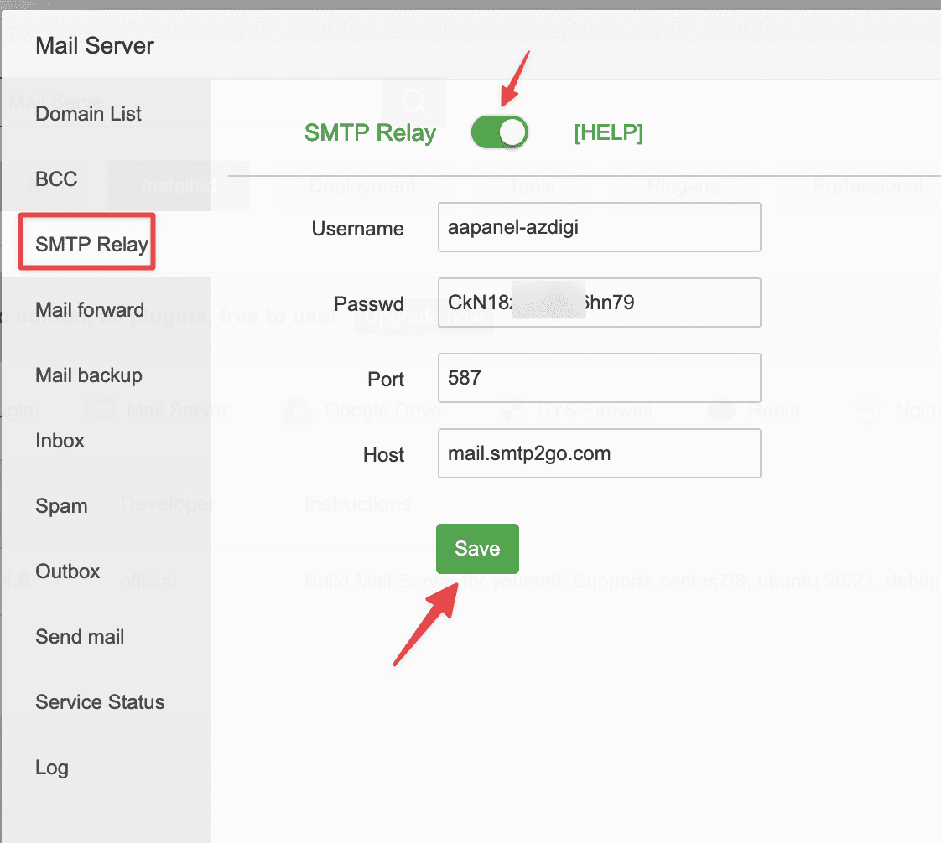Image resolution: width=941 pixels, height=843 pixels.
Task: Focus the Passwd text field
Action: click(x=599, y=303)
